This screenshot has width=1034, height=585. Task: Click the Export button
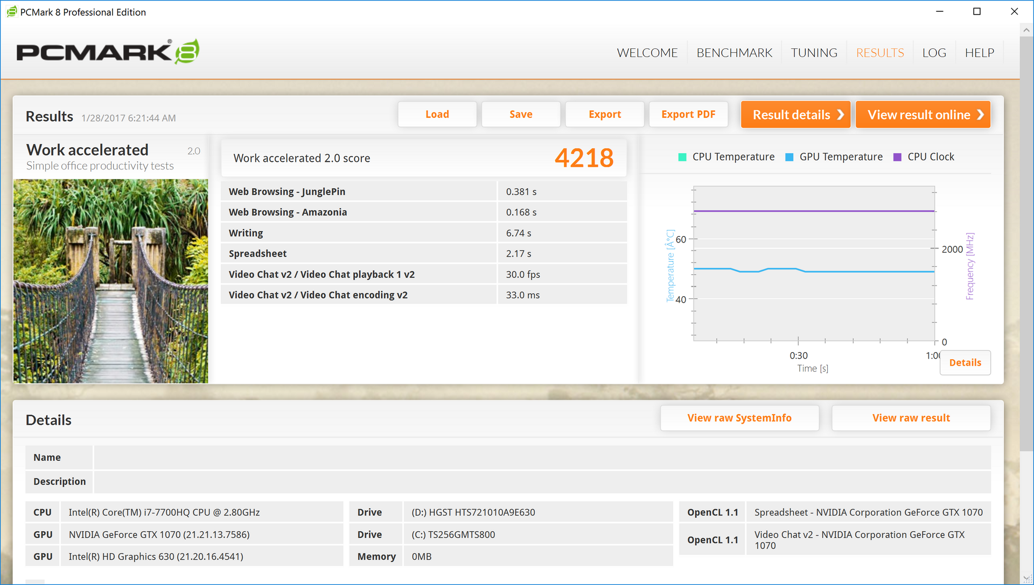point(604,115)
